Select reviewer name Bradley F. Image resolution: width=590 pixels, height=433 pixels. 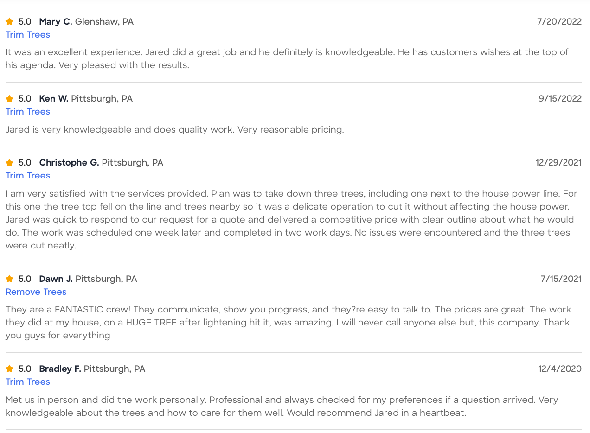(60, 369)
